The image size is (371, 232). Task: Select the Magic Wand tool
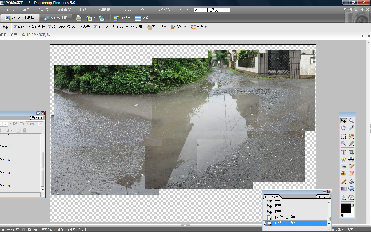coord(343,143)
